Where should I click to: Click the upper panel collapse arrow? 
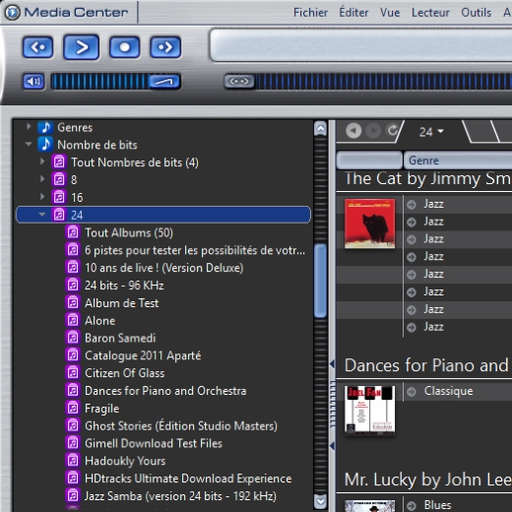coord(332,364)
